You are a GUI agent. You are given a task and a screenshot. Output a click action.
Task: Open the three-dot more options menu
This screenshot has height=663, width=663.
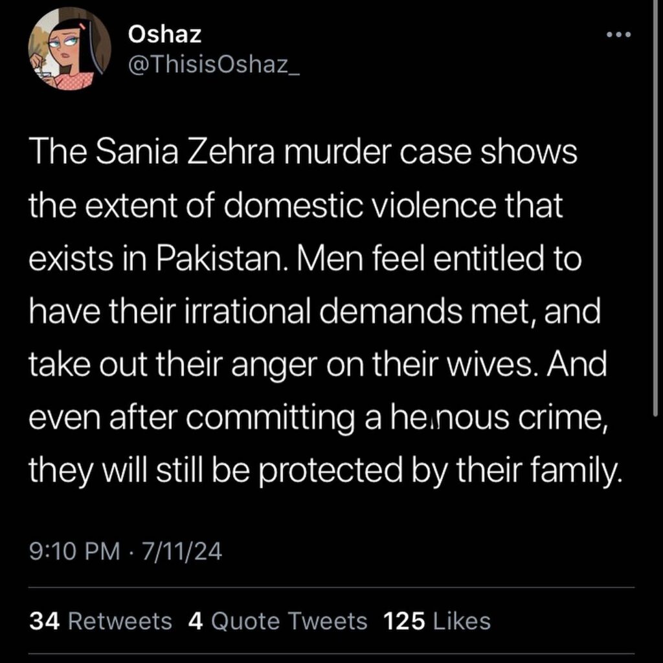pyautogui.click(x=618, y=35)
